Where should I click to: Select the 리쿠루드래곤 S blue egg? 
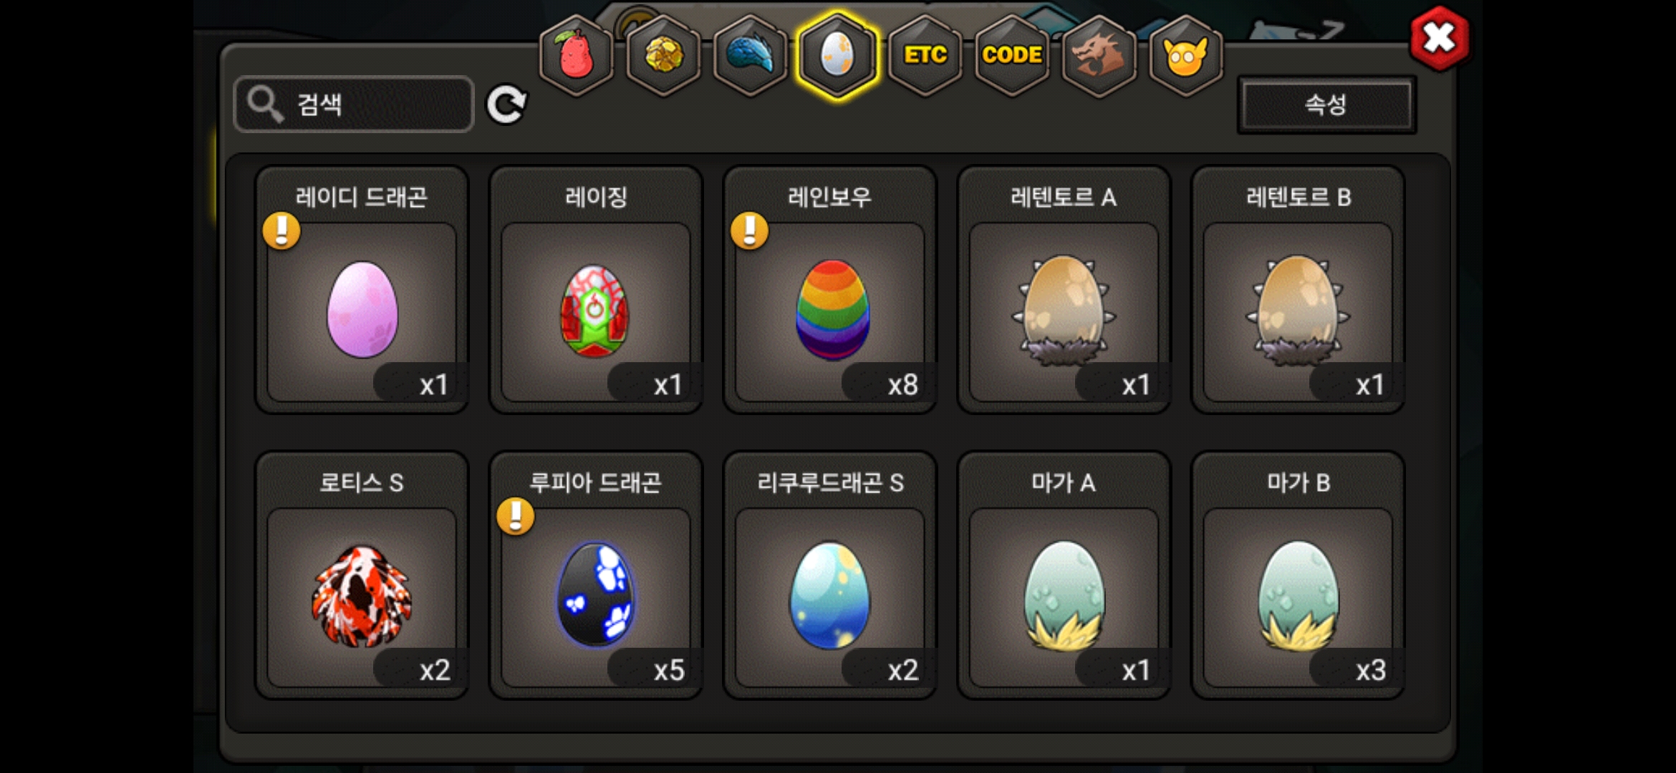coord(830,575)
